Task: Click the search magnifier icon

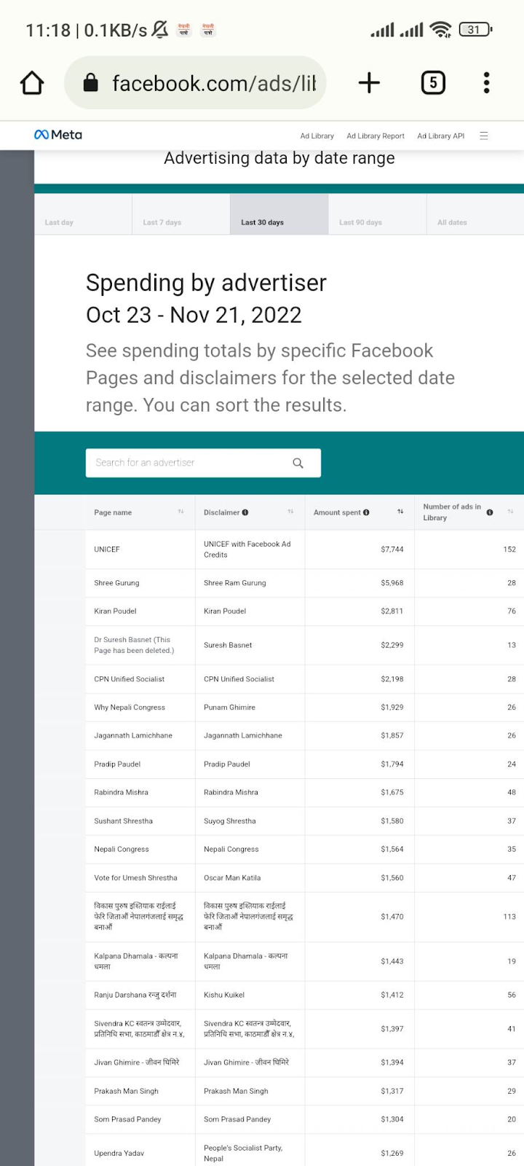Action: point(298,463)
